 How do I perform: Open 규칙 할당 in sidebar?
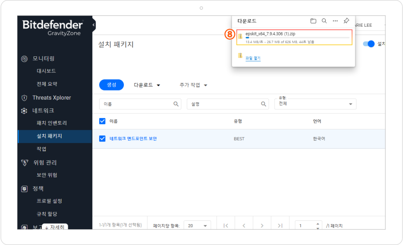point(47,214)
